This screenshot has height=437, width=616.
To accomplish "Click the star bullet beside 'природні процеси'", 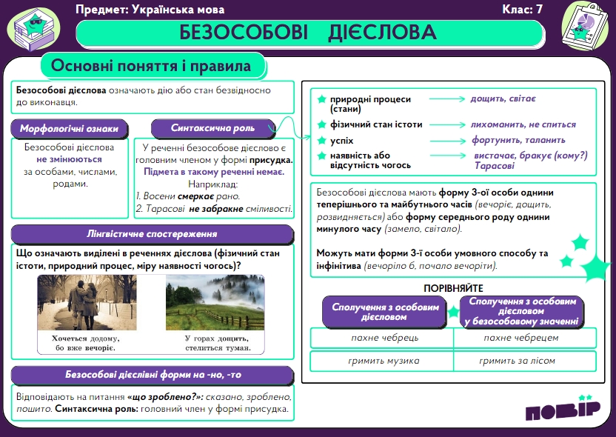I will click(321, 99).
